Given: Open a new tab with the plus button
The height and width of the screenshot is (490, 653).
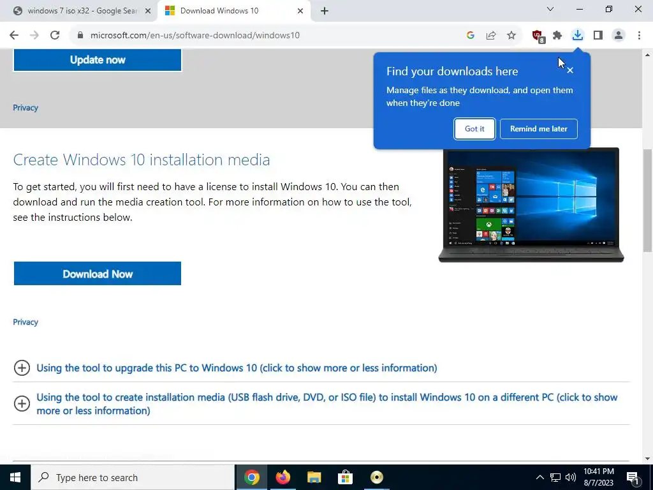Looking at the screenshot, I should tap(325, 11).
